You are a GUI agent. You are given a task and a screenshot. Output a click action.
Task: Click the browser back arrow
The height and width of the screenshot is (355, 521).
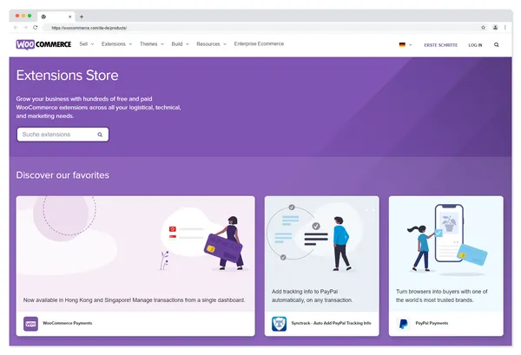coord(16,28)
